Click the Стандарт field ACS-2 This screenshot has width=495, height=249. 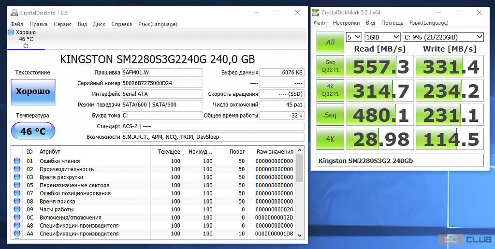213,126
